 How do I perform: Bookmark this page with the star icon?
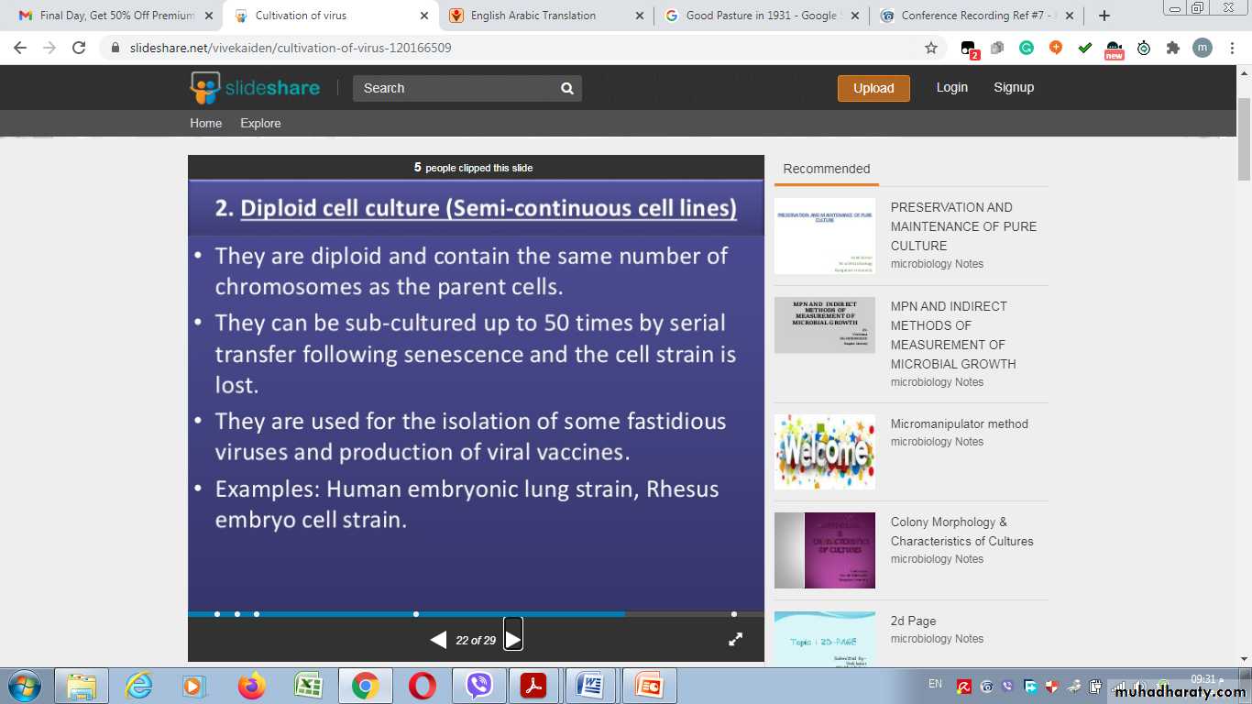(931, 48)
